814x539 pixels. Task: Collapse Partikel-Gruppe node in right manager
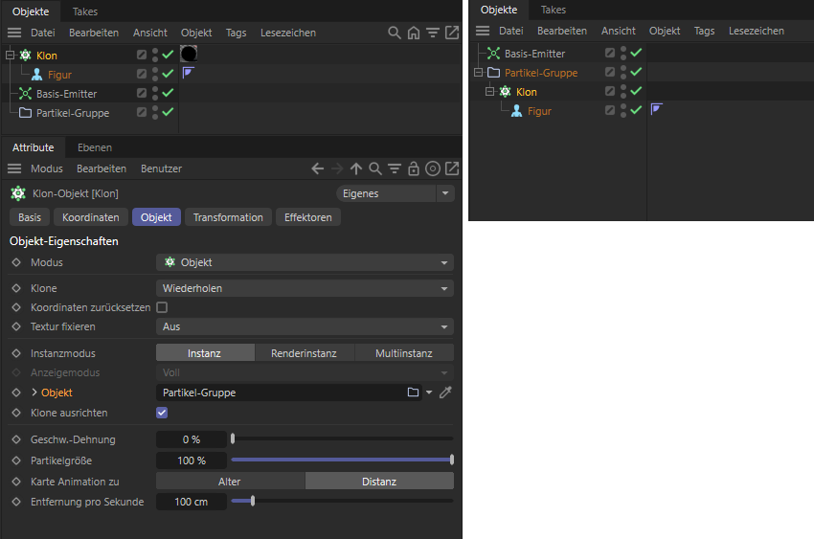(x=478, y=73)
